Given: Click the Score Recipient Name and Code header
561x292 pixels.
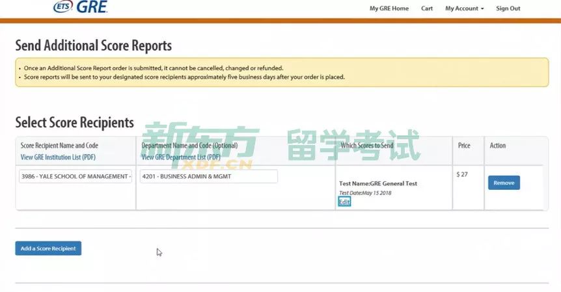Looking at the screenshot, I should point(59,146).
